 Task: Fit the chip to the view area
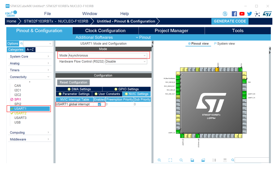(x=170, y=160)
